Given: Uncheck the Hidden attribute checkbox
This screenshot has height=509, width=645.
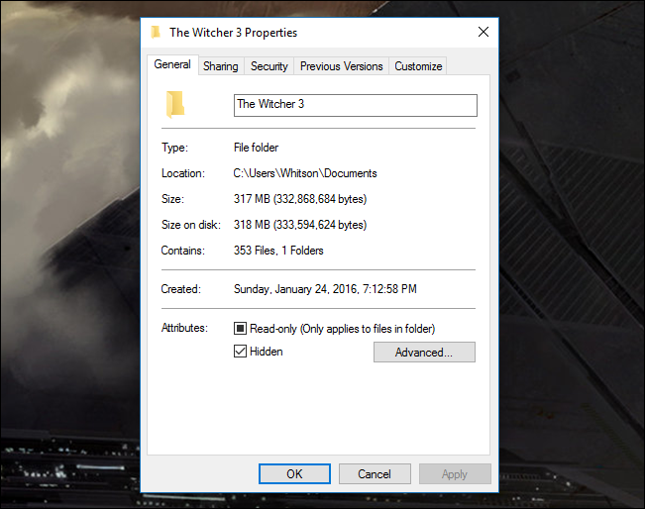Looking at the screenshot, I should point(240,352).
